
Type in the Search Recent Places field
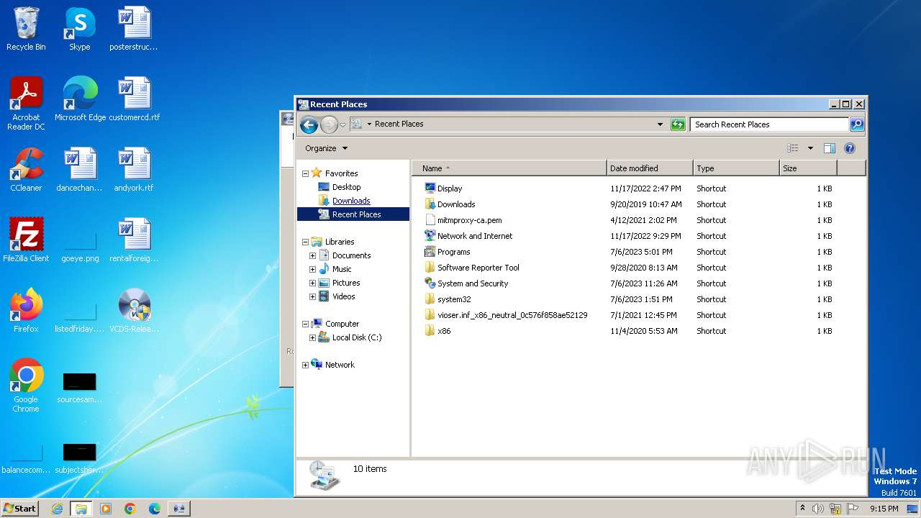tap(768, 124)
